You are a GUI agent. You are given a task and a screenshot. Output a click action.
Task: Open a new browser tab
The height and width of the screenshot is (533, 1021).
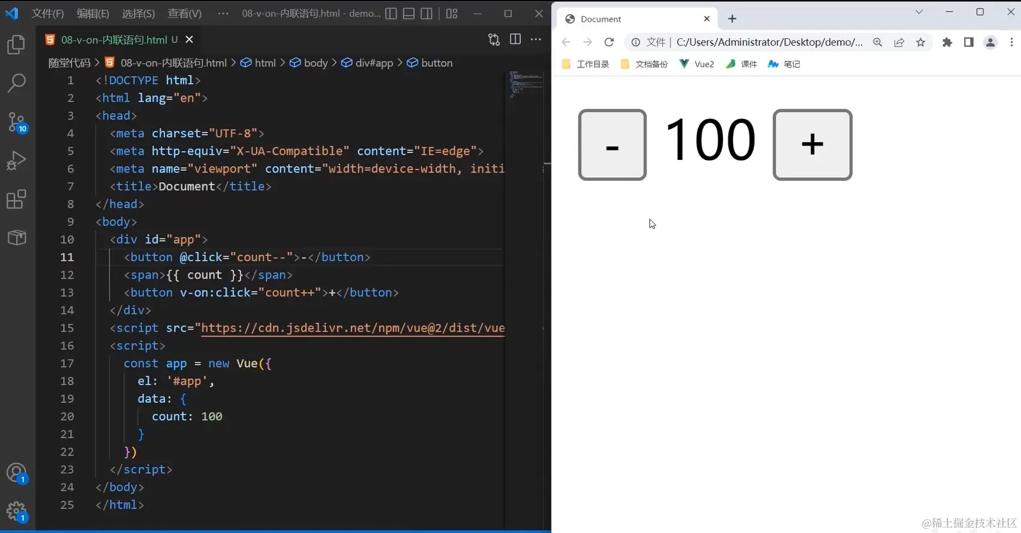732,19
